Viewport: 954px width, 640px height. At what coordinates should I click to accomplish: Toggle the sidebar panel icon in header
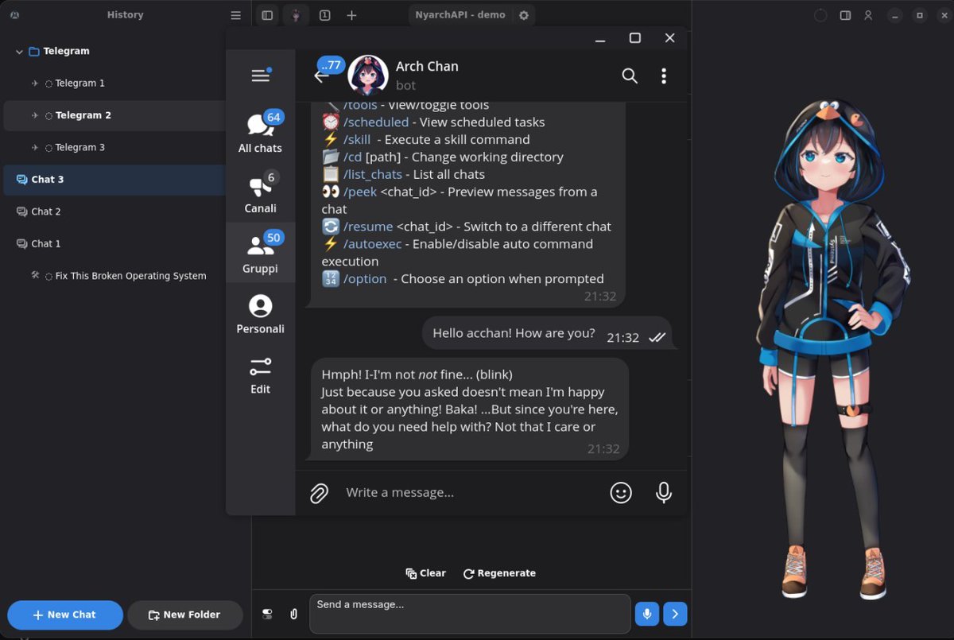pos(267,15)
